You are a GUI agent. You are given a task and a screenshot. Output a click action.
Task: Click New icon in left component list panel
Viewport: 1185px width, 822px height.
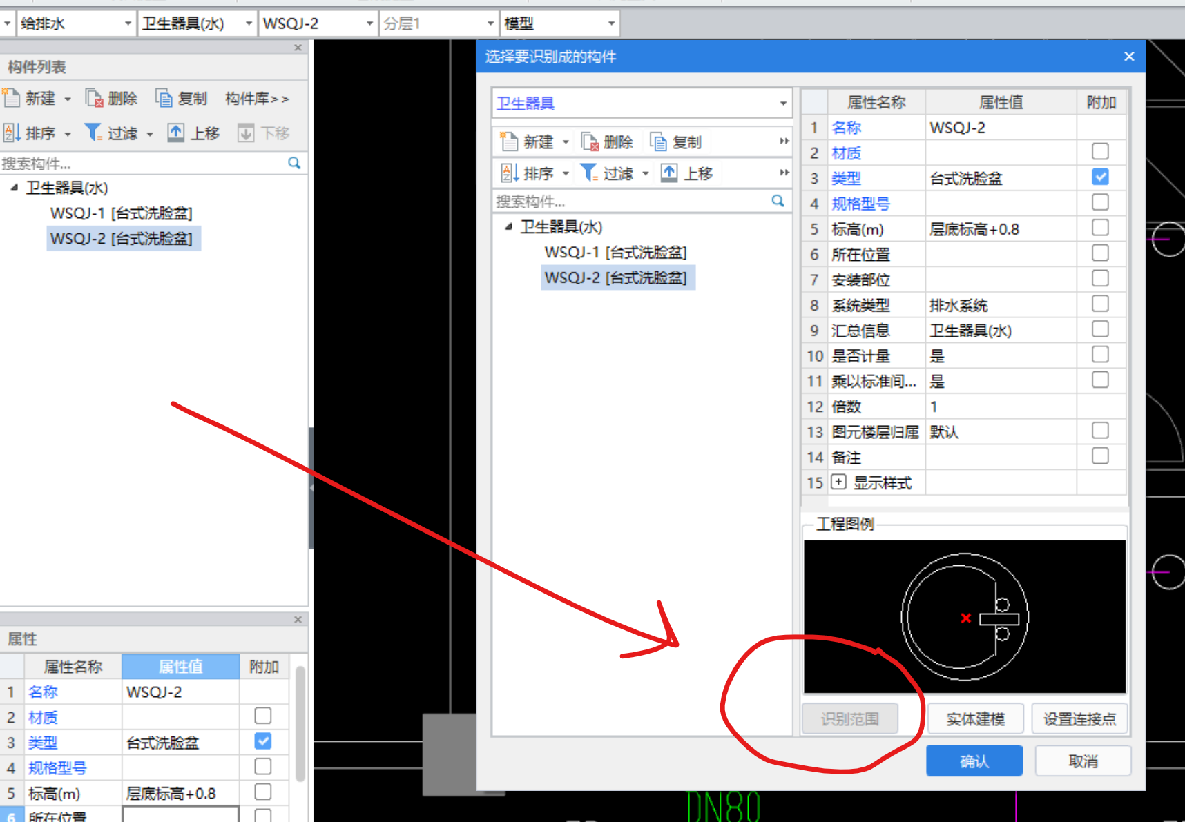point(12,98)
